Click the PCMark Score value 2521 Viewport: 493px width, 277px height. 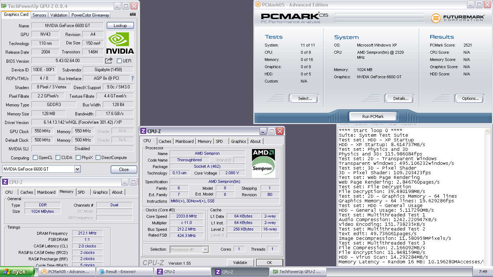click(x=467, y=45)
